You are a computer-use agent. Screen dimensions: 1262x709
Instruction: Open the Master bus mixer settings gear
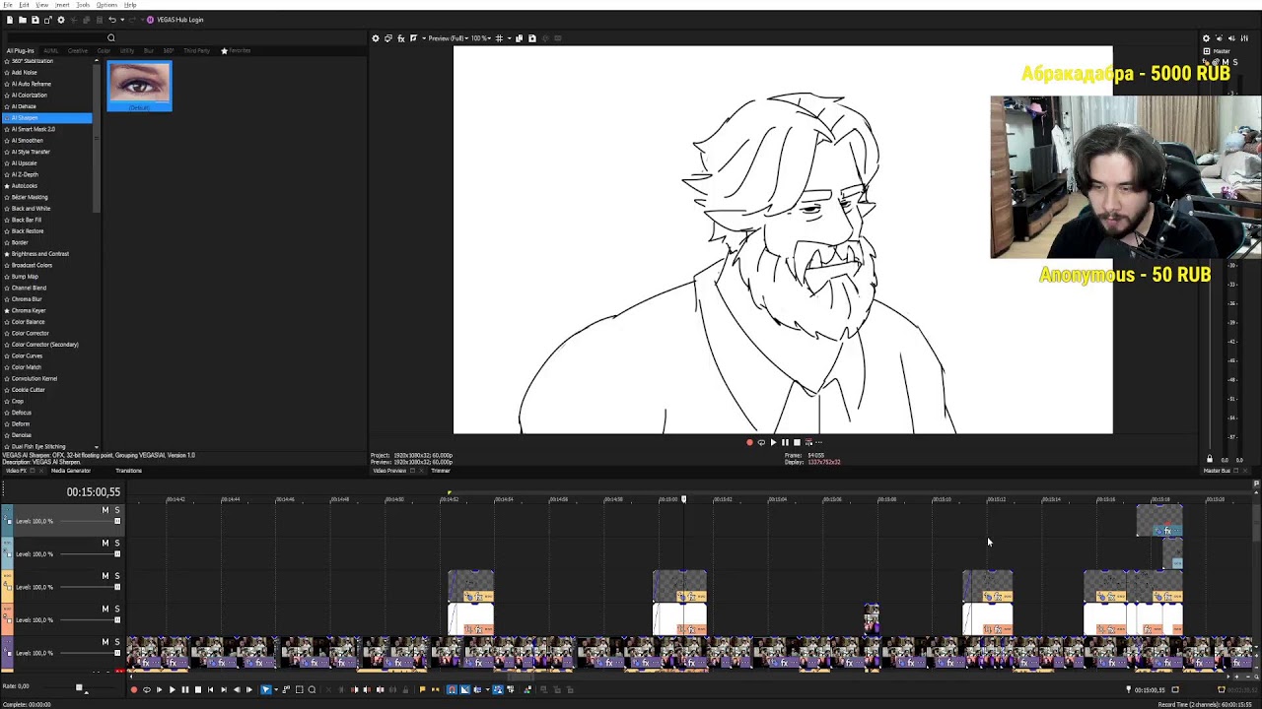click(1206, 38)
